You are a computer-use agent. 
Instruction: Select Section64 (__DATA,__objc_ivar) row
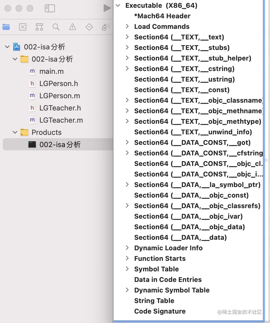pyautogui.click(x=188, y=216)
